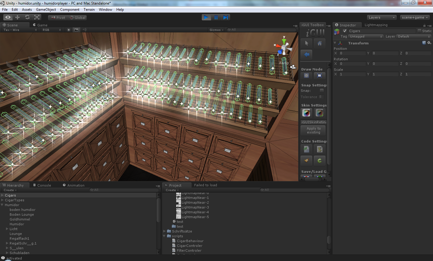This screenshot has height=261, width=433.
Task: Open the scene+game layout dropdown
Action: [415, 17]
